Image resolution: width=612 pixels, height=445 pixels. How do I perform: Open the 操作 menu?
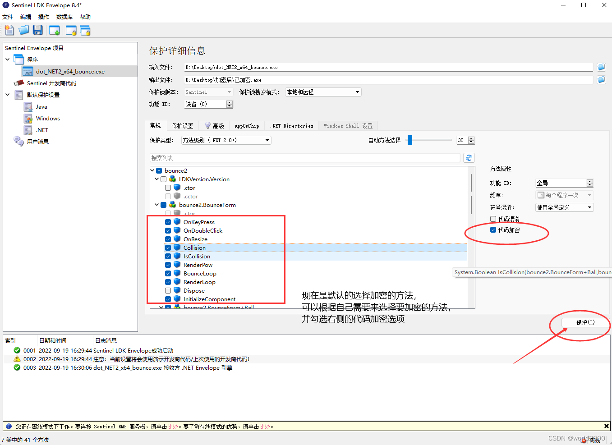[x=44, y=17]
